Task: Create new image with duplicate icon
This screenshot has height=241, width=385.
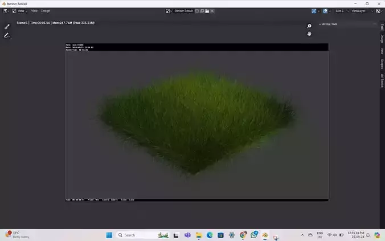Action: coord(202,11)
